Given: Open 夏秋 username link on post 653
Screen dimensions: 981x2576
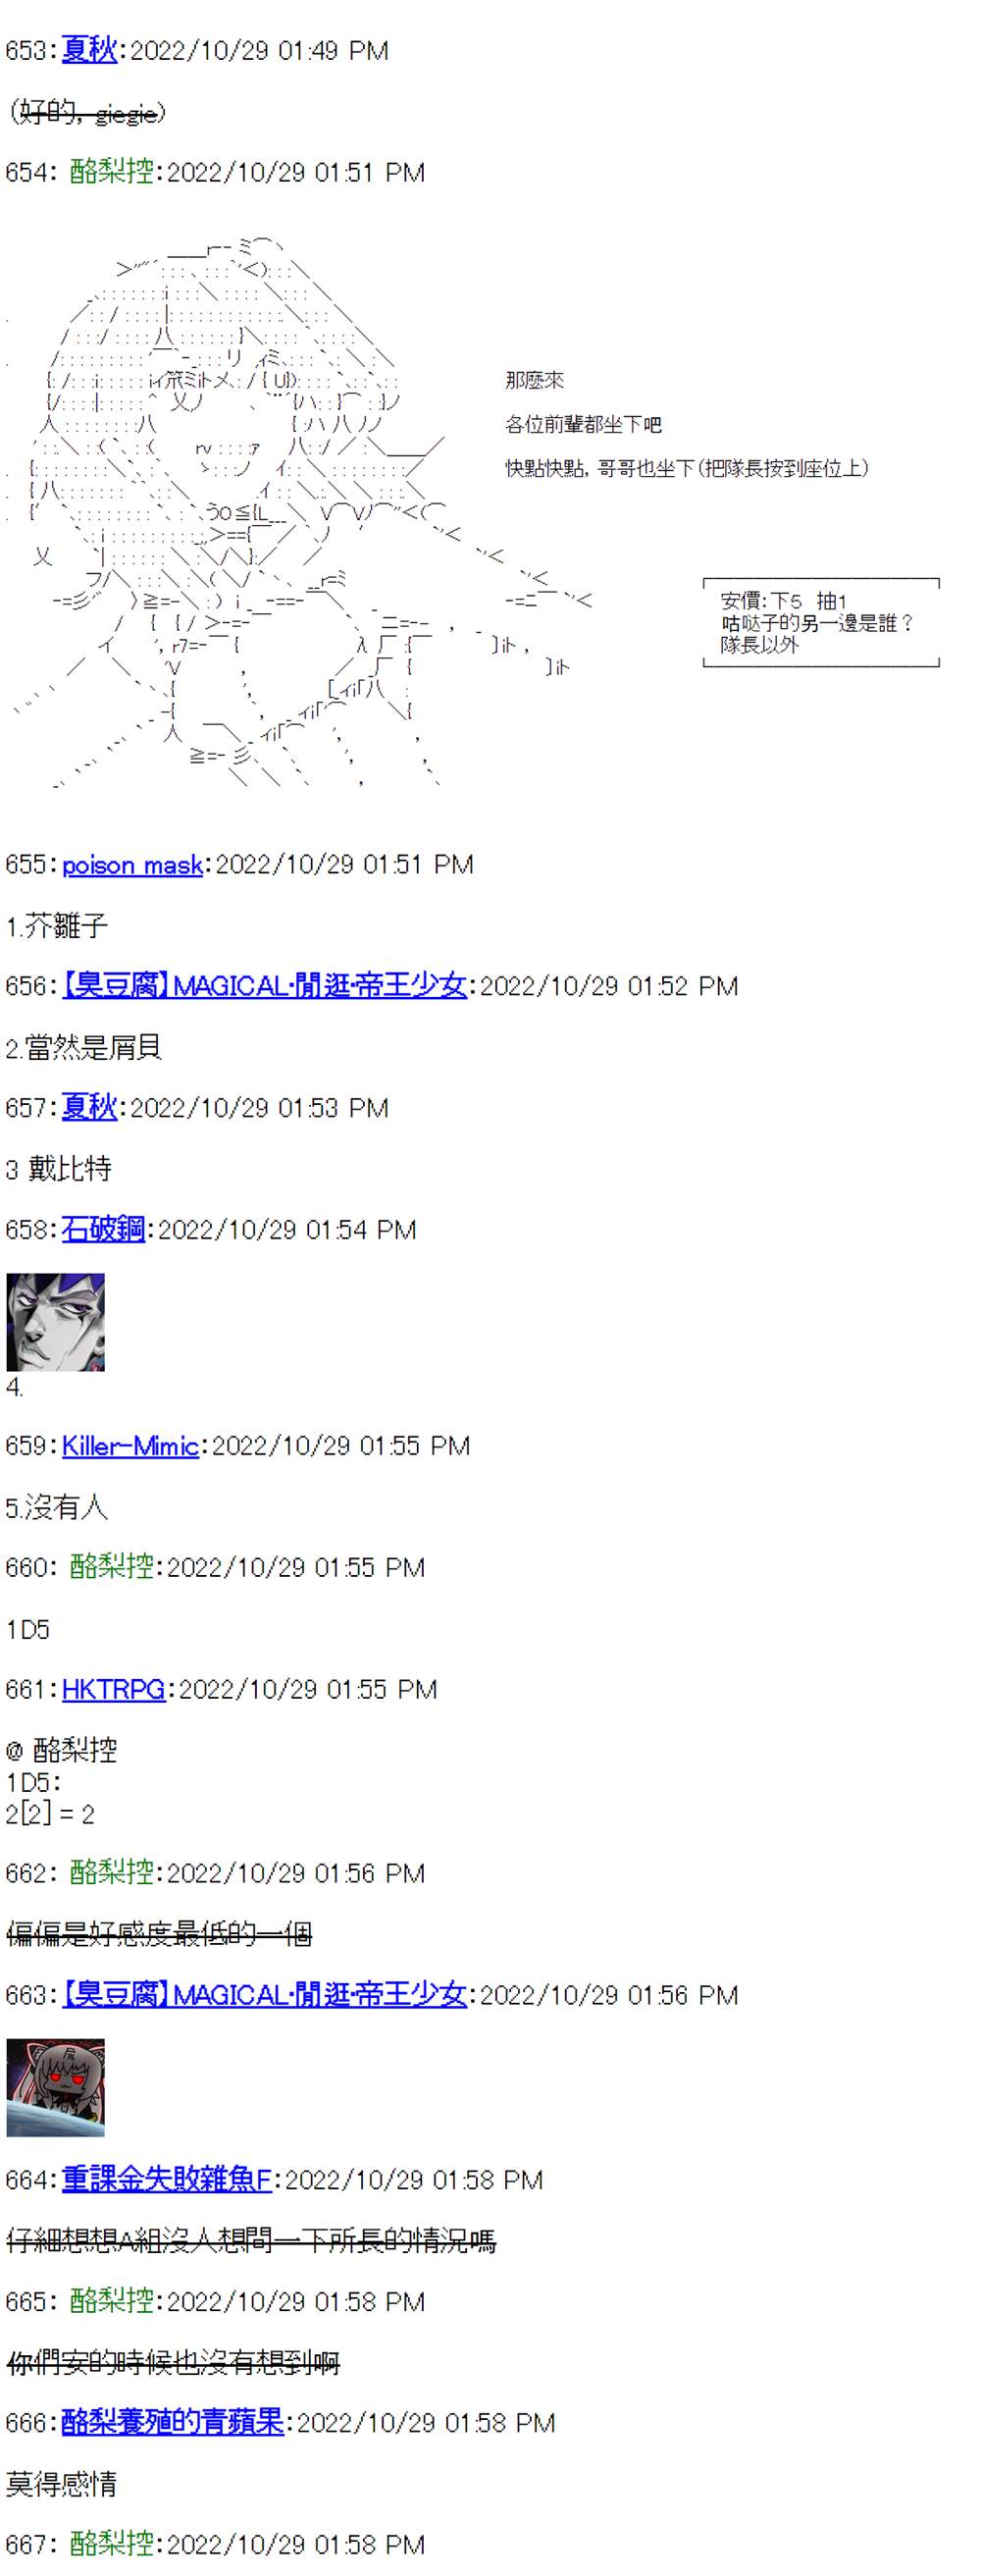Looking at the screenshot, I should point(89,50).
